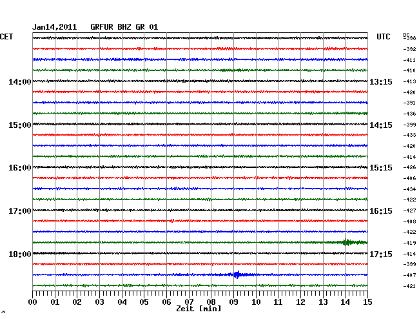Click the DC offset value "-392"

coord(409,49)
